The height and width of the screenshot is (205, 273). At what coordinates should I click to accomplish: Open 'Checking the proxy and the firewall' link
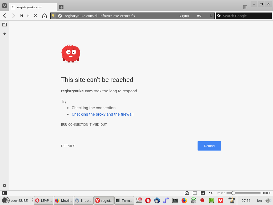click(103, 114)
